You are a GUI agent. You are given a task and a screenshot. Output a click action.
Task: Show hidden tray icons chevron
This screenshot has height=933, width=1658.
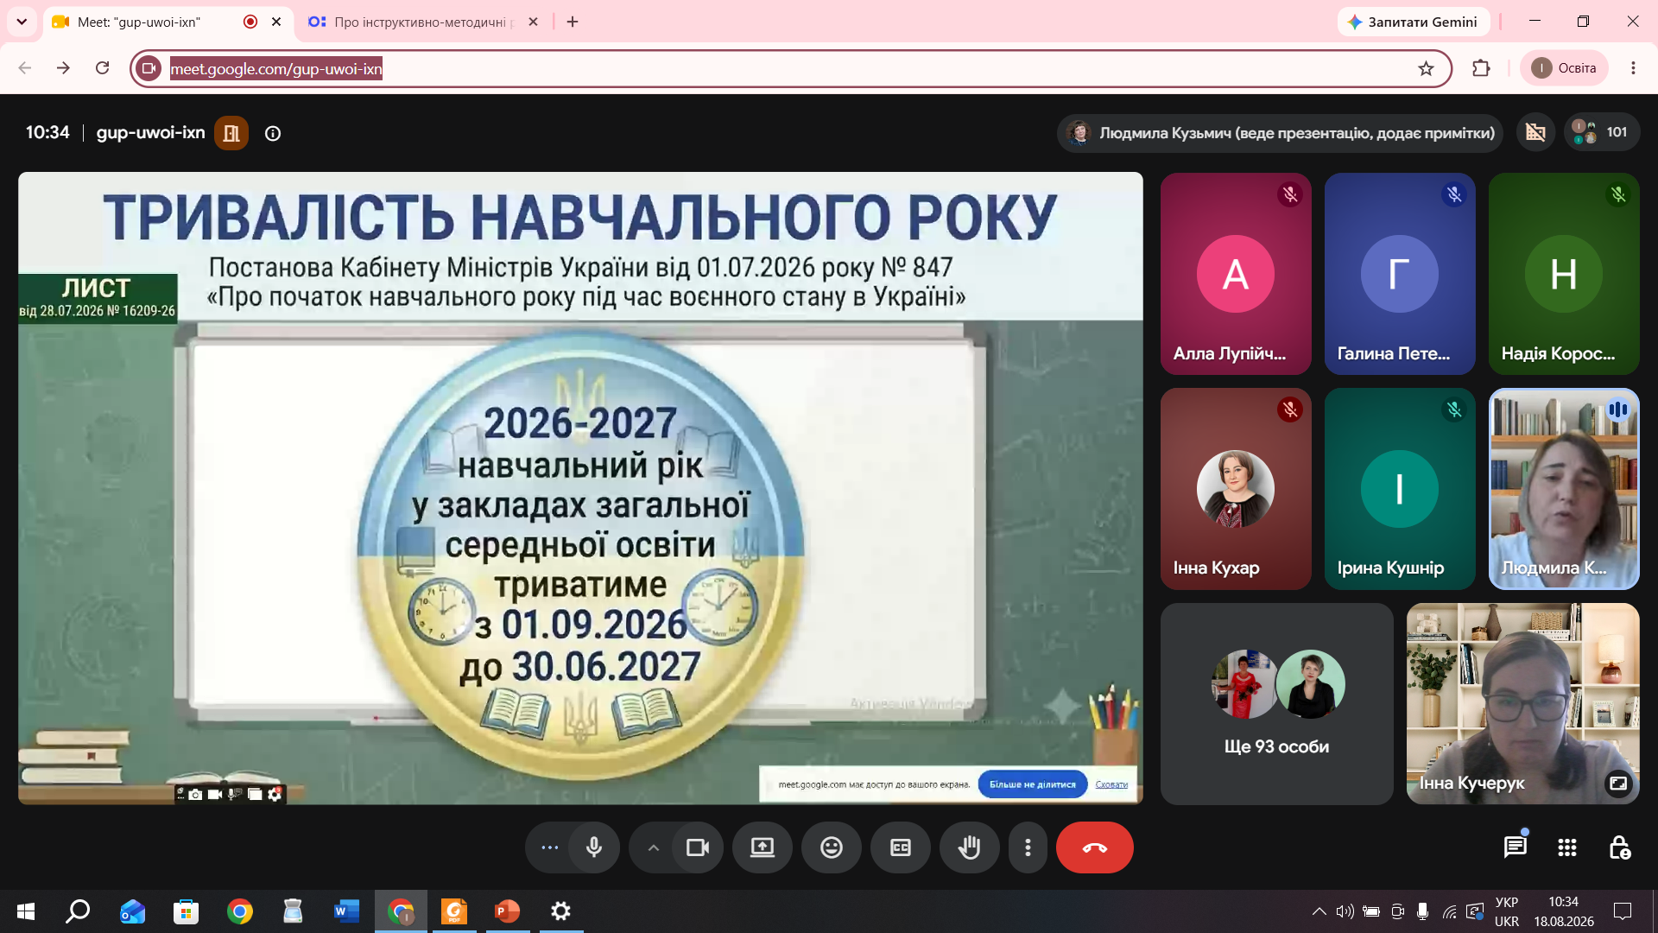point(1319,911)
